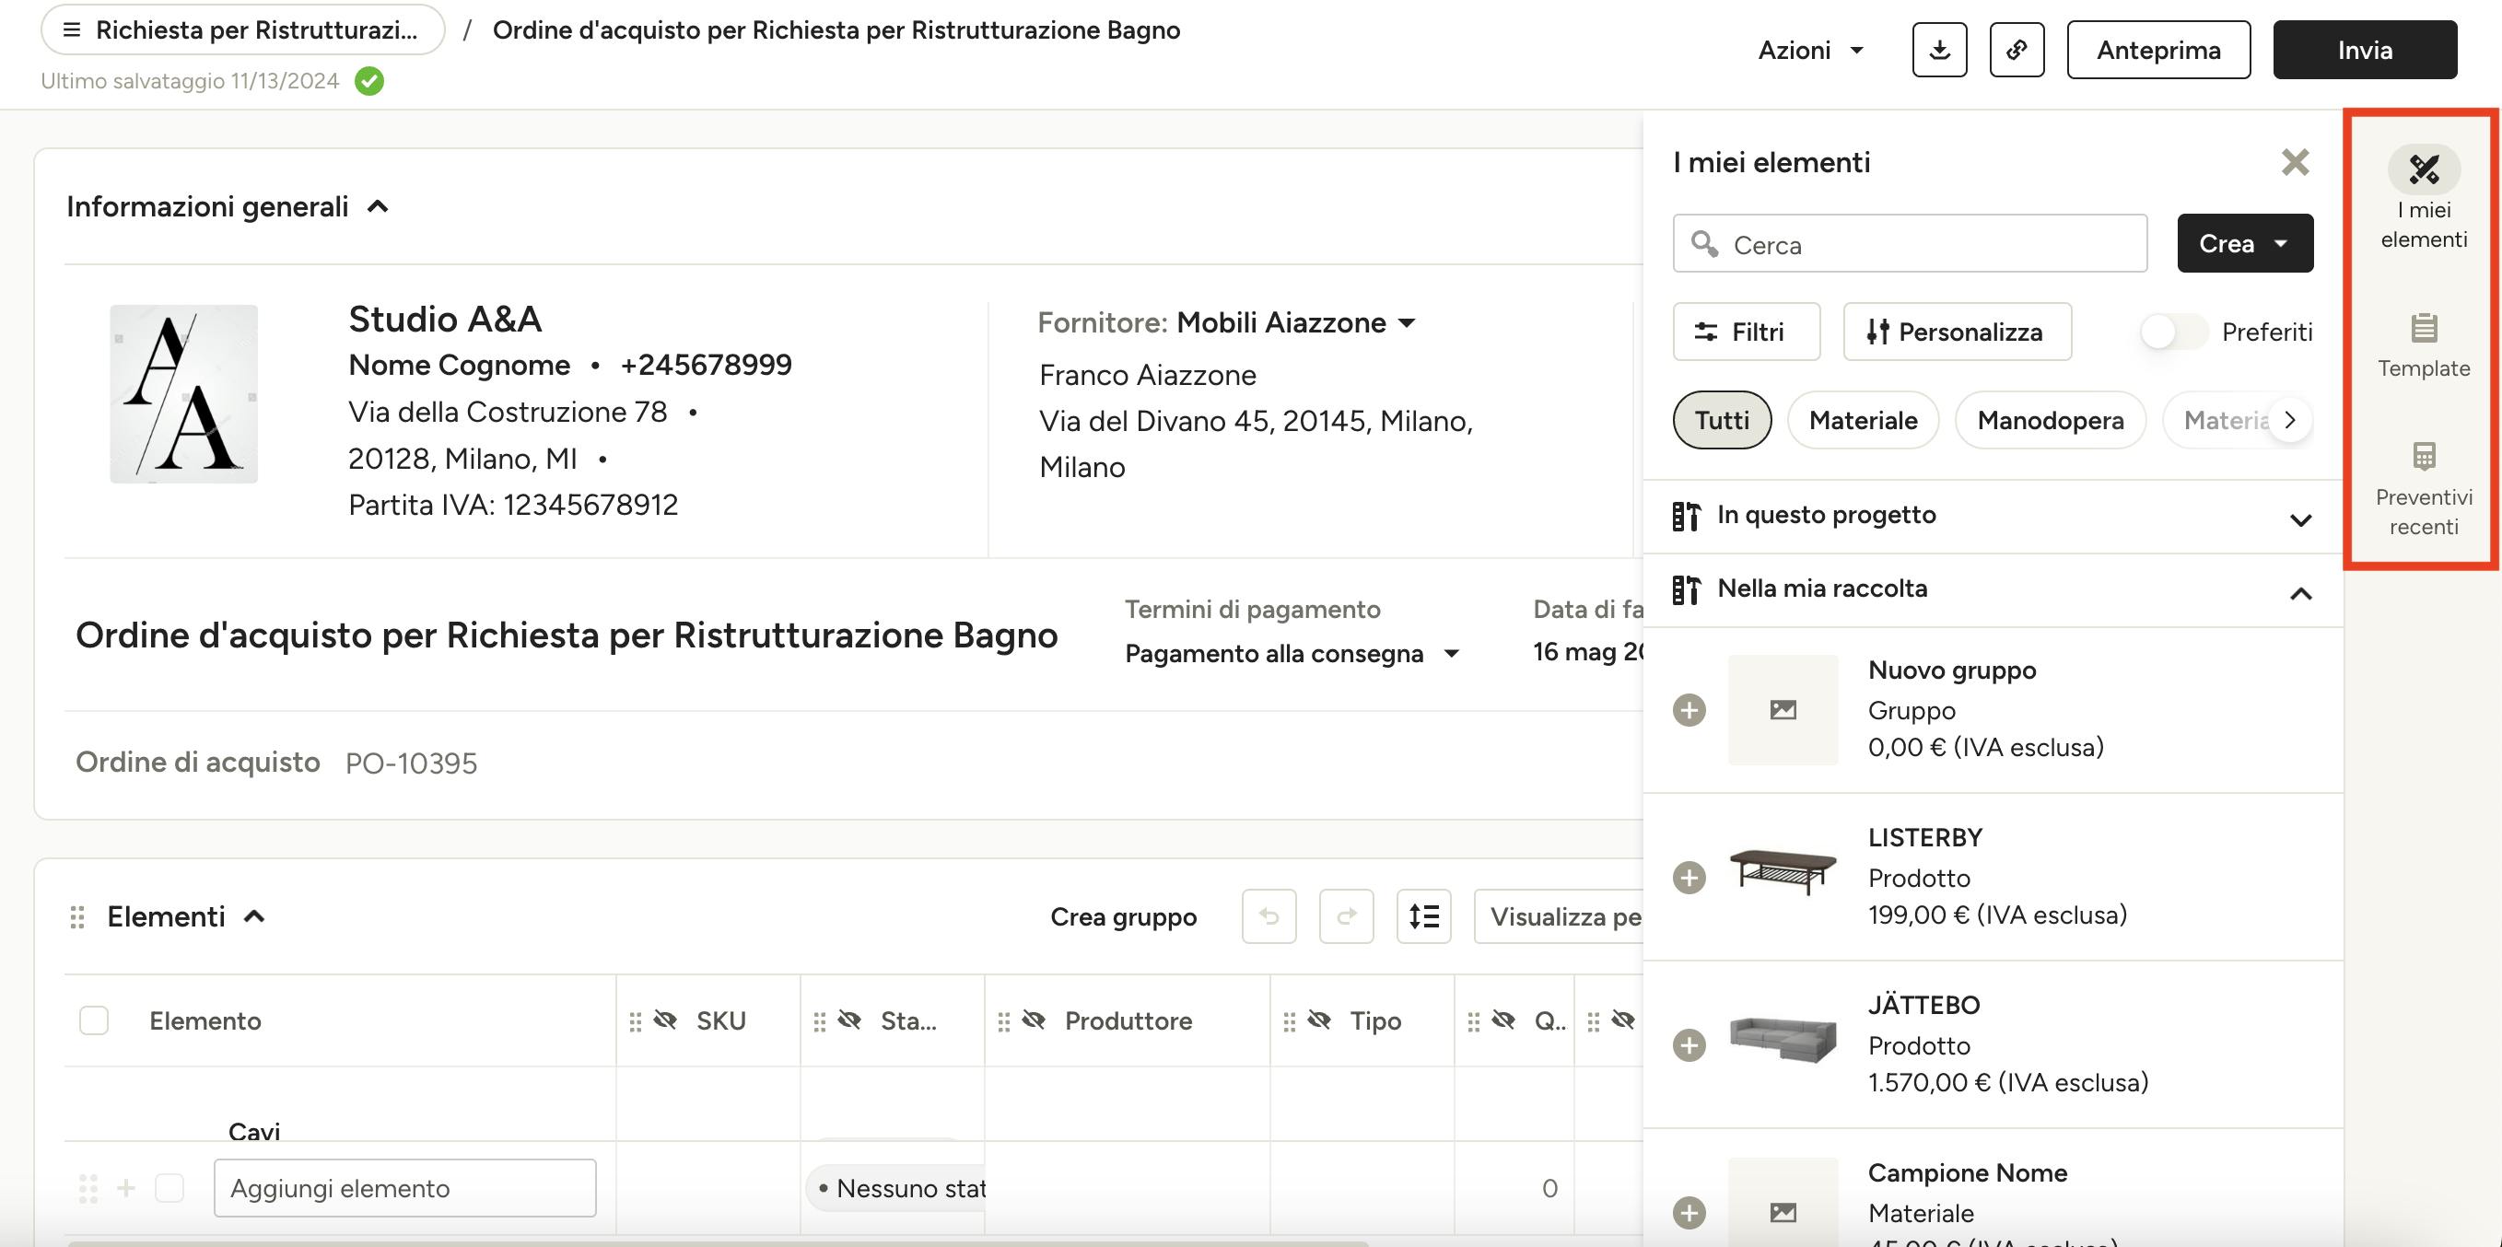Click the search magnifier icon

pyautogui.click(x=1704, y=243)
